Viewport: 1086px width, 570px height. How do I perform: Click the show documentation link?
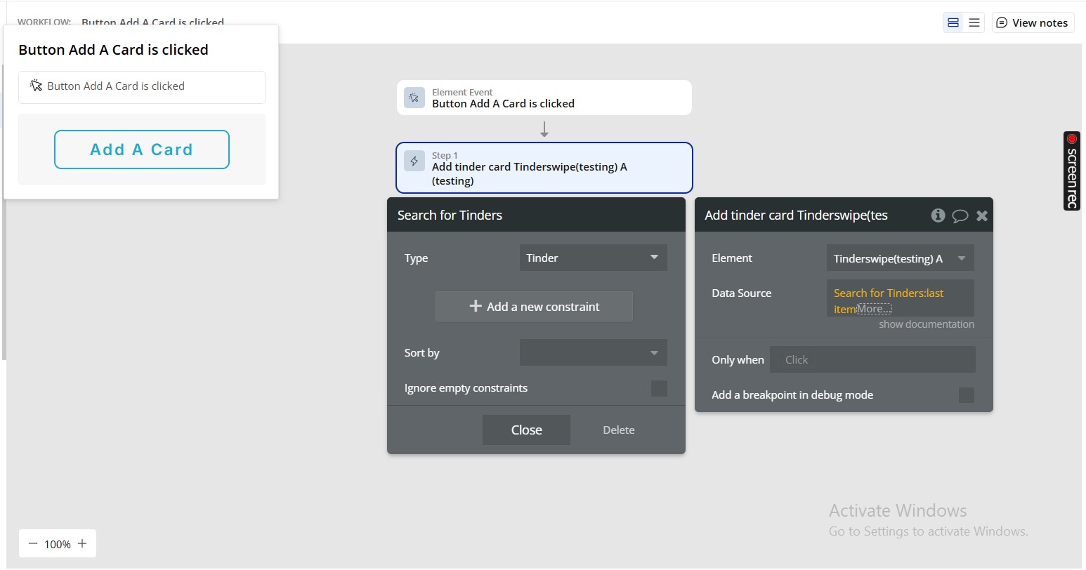coord(926,324)
